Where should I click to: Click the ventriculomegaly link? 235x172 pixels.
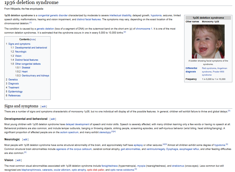(x=156, y=149)
